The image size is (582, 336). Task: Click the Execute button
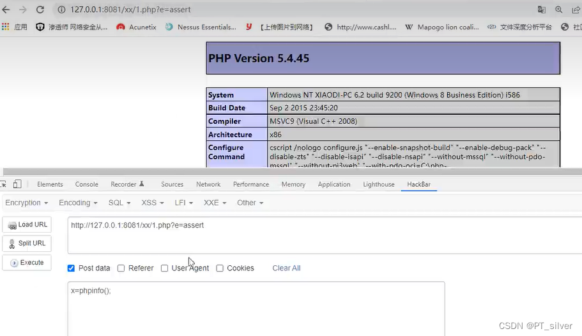coord(27,262)
